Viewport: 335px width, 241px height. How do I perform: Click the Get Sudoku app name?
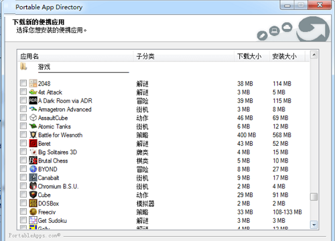(x=52, y=221)
